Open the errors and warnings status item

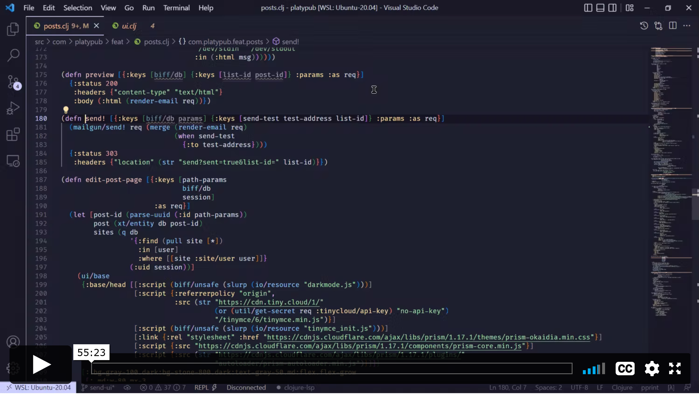click(163, 388)
